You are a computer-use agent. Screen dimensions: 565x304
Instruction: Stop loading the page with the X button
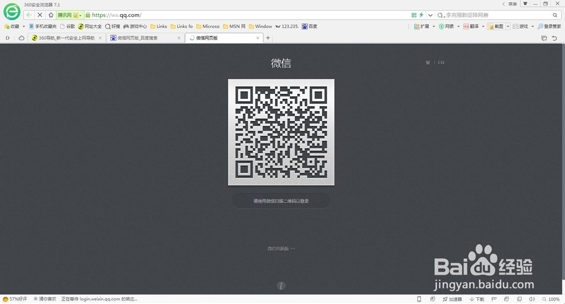(40, 15)
